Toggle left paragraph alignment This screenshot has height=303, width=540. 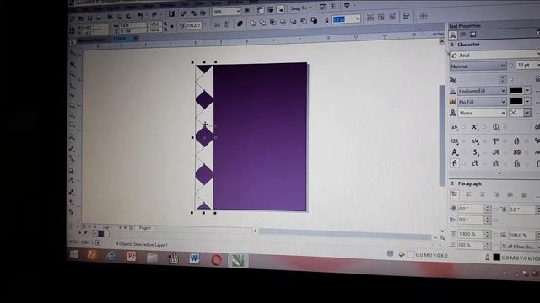click(469, 194)
